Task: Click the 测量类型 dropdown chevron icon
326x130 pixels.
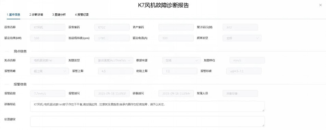Action: pyautogui.click(x=129, y=60)
